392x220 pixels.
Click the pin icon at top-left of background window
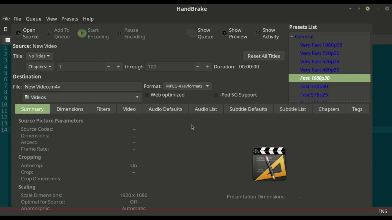tap(6, 29)
